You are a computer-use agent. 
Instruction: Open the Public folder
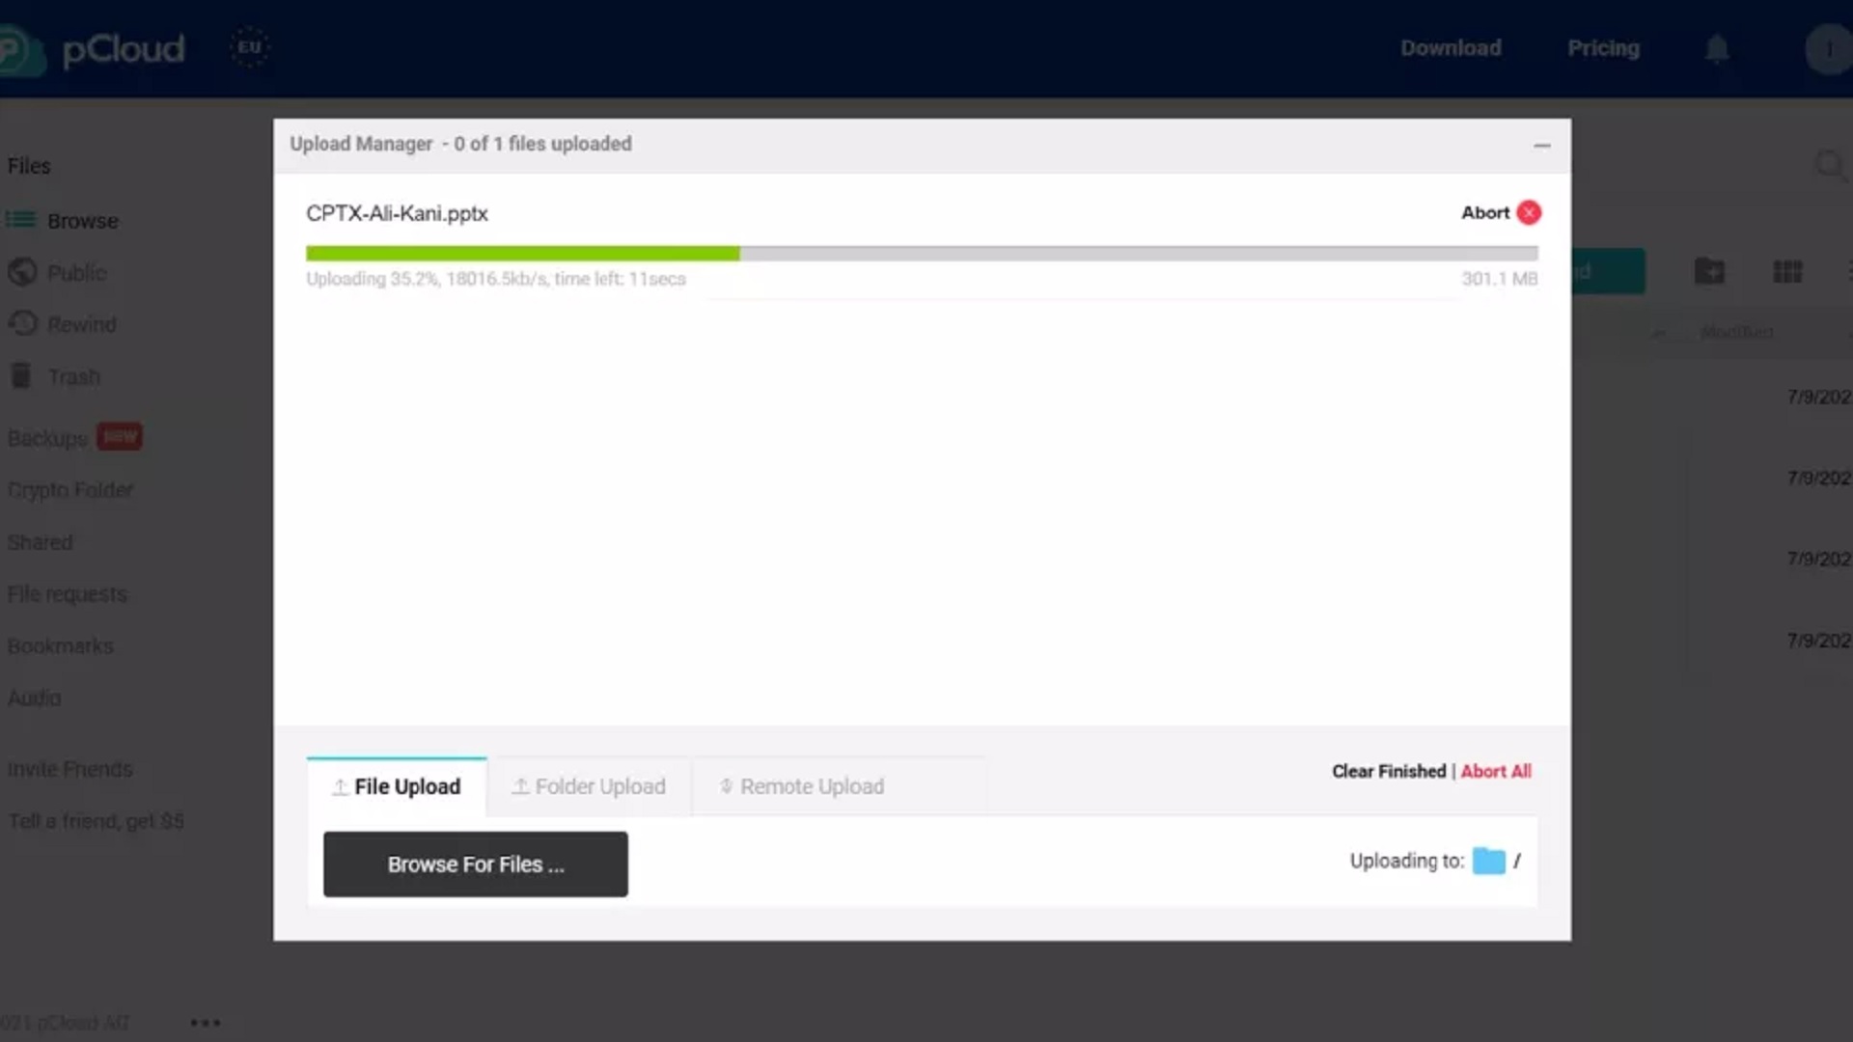click(x=75, y=272)
